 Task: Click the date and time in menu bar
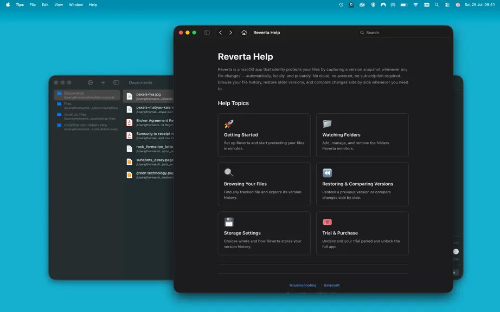click(479, 5)
